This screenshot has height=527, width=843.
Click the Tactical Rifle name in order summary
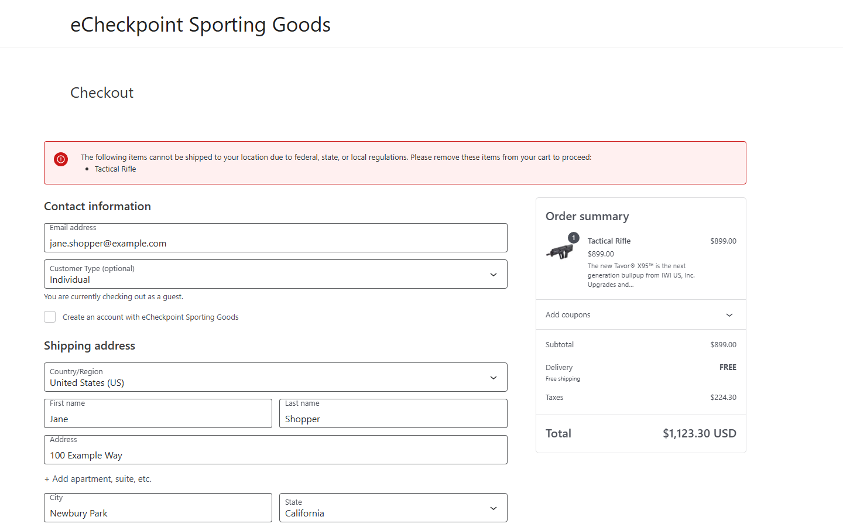(609, 241)
